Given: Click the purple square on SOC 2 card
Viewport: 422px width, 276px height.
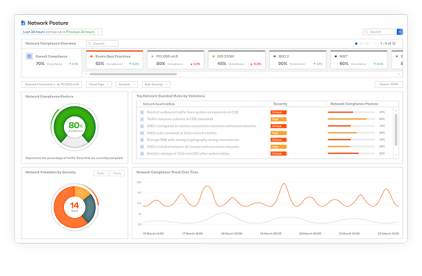Looking at the screenshot, I should pyautogui.click(x=275, y=56).
